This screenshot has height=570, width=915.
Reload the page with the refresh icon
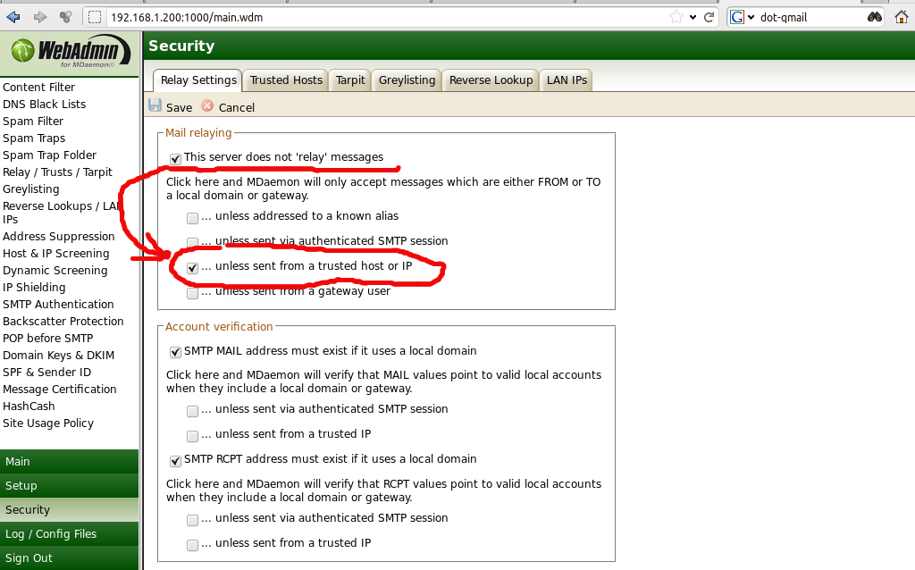click(x=709, y=17)
